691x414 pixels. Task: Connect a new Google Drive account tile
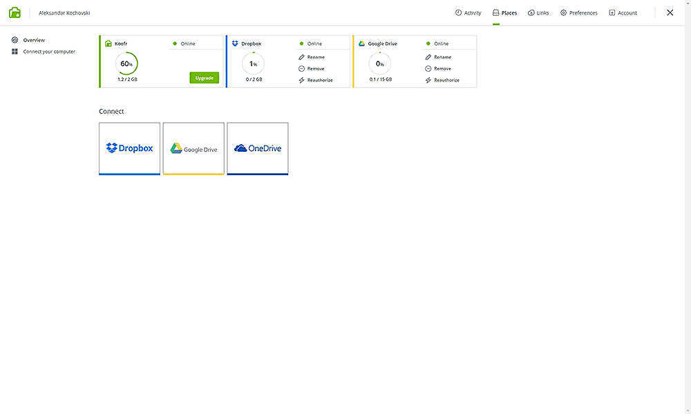click(x=193, y=149)
